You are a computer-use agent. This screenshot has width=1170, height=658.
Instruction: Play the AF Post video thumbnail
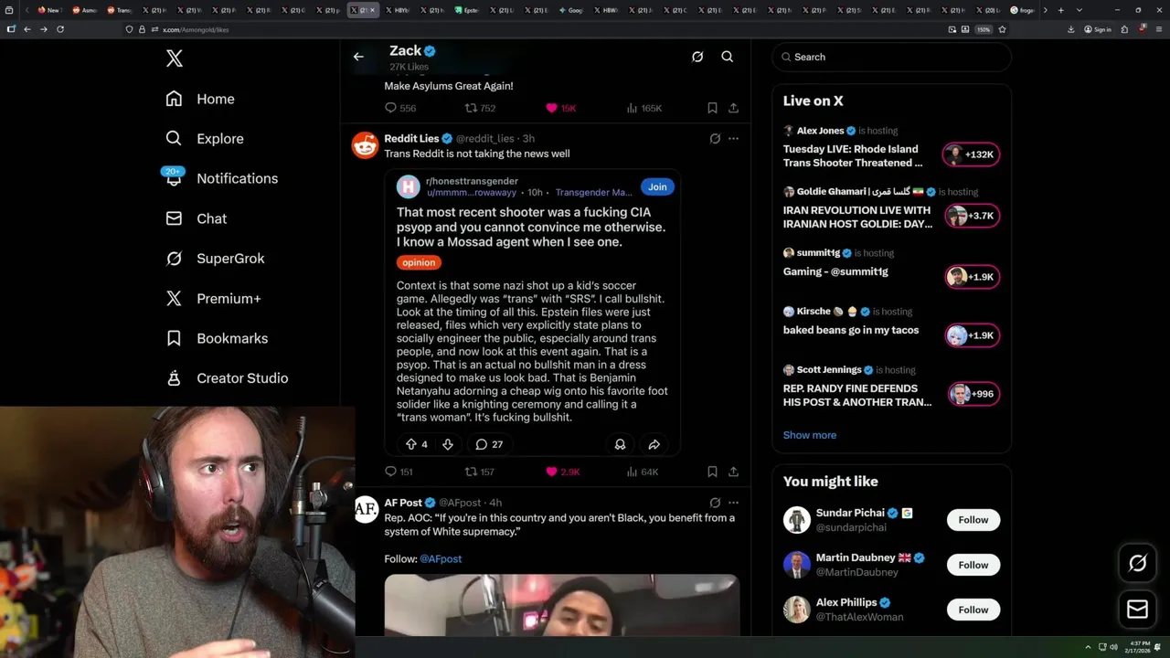[561, 605]
